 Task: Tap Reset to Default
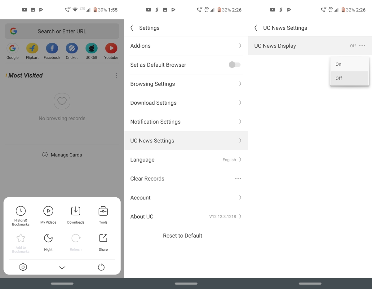tap(183, 236)
